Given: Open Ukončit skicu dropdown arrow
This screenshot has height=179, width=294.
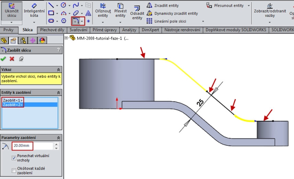Looking at the screenshot, I should pos(12,22).
